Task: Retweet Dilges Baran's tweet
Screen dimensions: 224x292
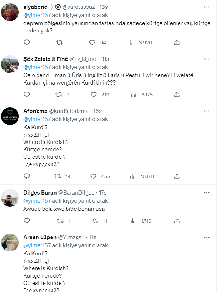Action: click(58, 221)
